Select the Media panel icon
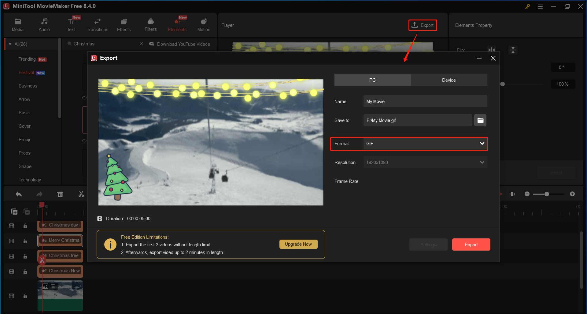This screenshot has height=314, width=587. click(x=17, y=24)
